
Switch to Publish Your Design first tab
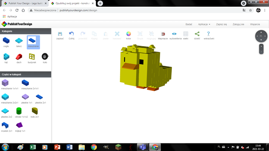(25, 3)
